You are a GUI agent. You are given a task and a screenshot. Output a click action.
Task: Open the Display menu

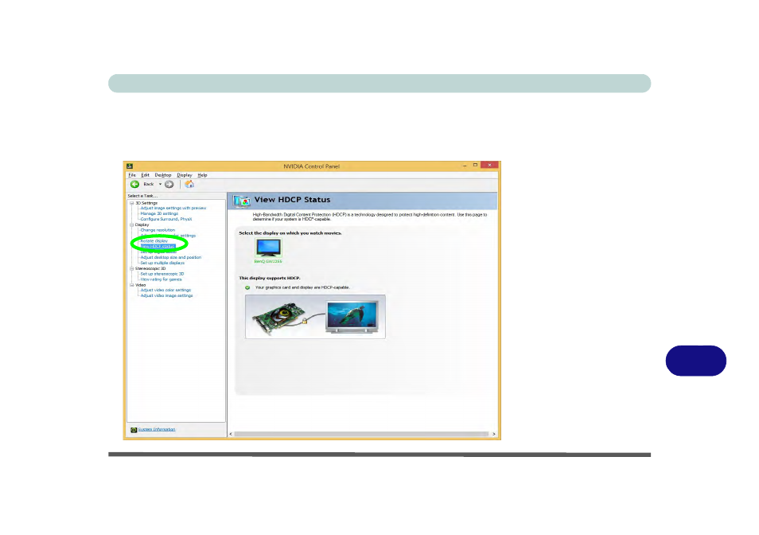click(185, 175)
